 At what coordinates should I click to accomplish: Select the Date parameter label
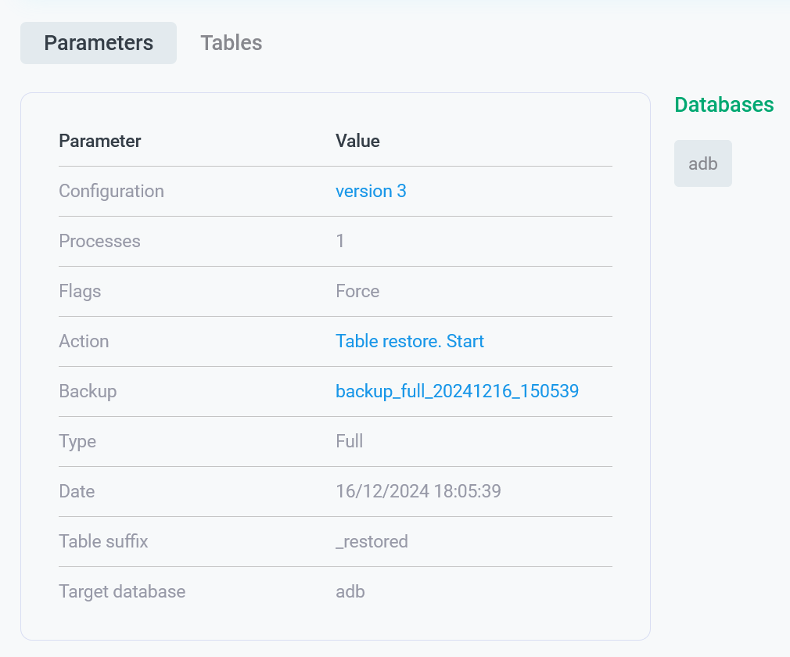click(77, 491)
